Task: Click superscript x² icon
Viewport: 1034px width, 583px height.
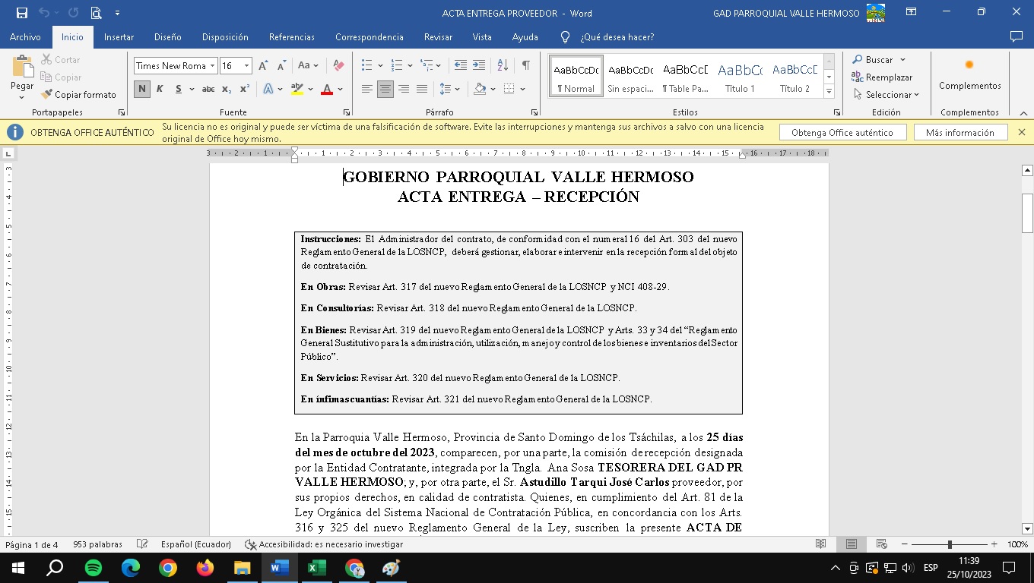Action: tap(245, 89)
